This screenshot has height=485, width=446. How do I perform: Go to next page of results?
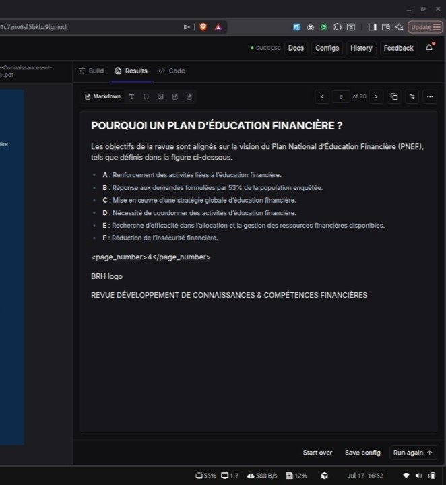[x=376, y=96]
